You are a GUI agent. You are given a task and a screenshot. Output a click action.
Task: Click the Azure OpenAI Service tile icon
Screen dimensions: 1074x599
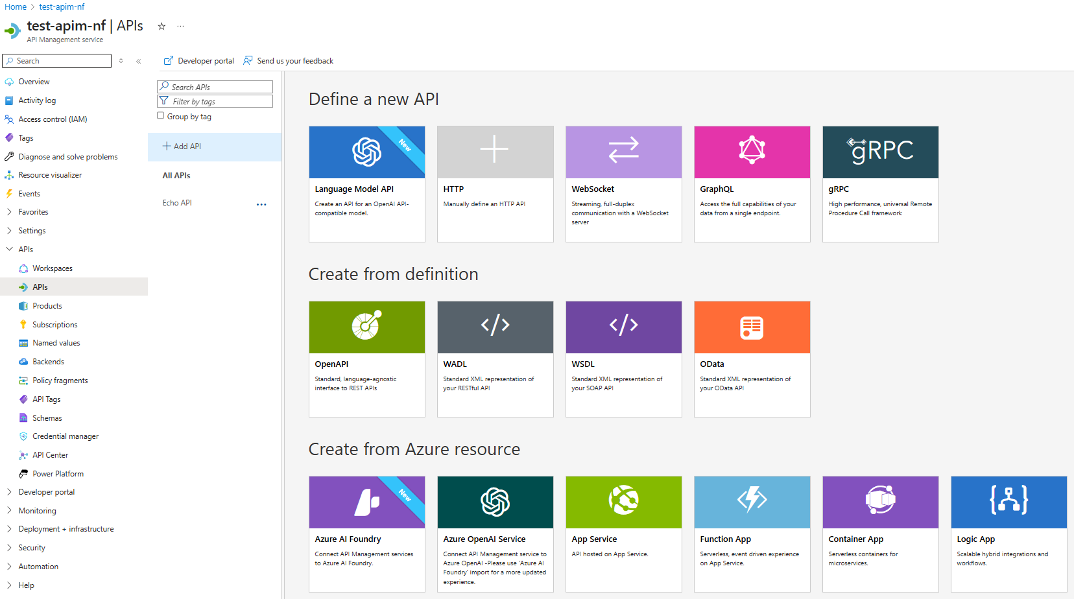495,502
